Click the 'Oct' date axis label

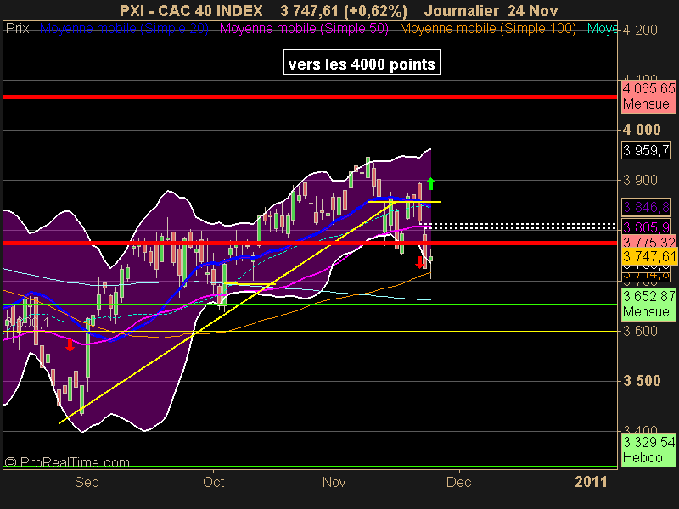[x=214, y=482]
